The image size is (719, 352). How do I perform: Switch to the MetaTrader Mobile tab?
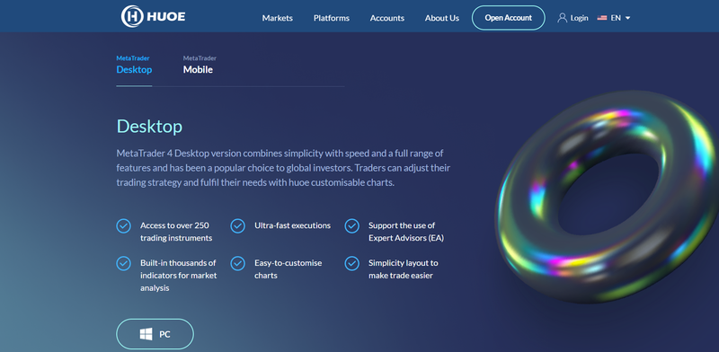(200, 65)
